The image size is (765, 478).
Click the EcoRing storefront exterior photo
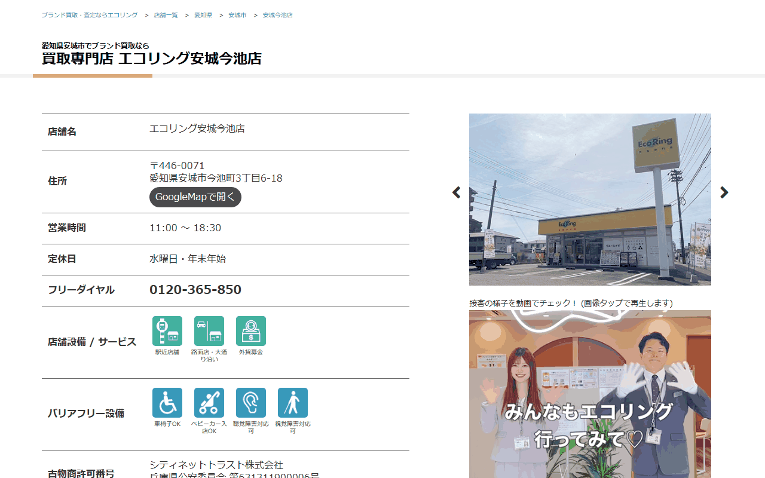(590, 200)
